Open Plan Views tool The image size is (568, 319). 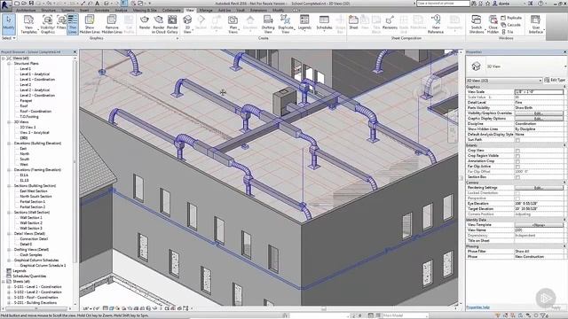(233, 25)
